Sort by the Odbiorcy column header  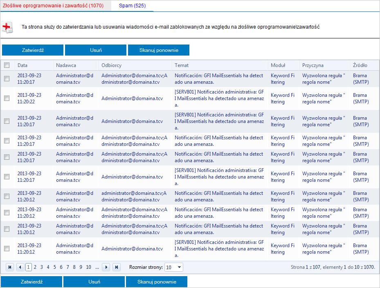(x=112, y=65)
